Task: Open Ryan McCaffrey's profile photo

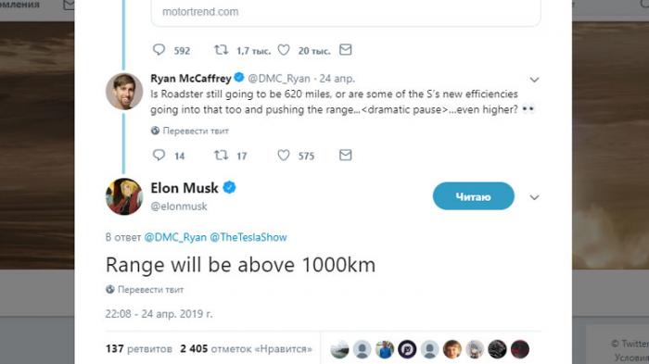Action: point(124,92)
